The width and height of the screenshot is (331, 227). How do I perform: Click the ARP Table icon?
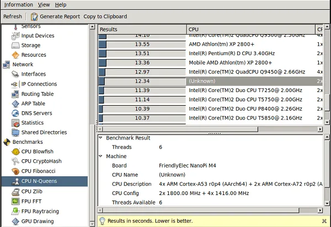pyautogui.click(x=15, y=104)
